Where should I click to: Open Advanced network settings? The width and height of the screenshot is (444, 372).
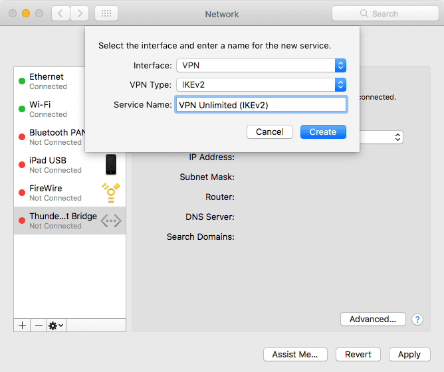click(x=373, y=319)
